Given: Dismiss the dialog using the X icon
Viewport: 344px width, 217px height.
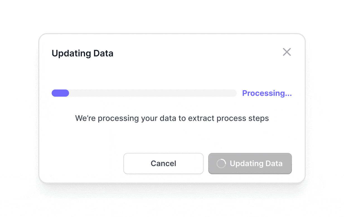Looking at the screenshot, I should [287, 52].
